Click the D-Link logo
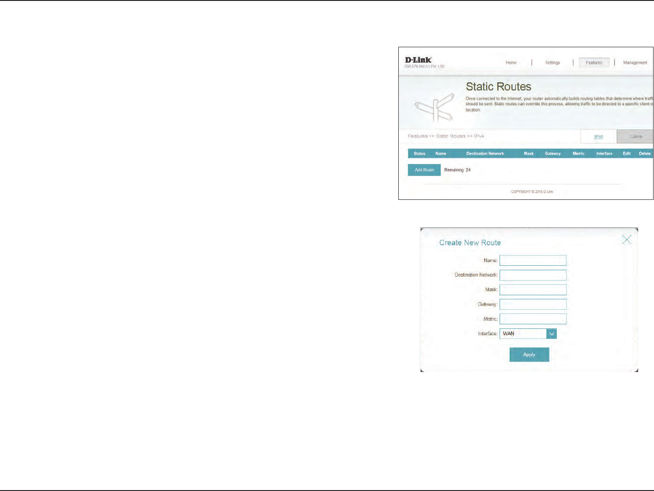Image resolution: width=654 pixels, height=491 pixels. (418, 60)
